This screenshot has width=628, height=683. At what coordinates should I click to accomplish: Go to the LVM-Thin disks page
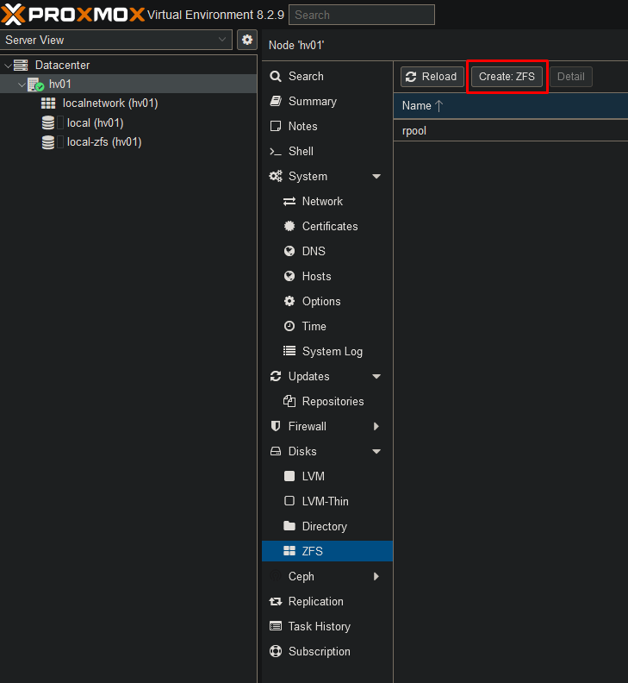(x=325, y=502)
